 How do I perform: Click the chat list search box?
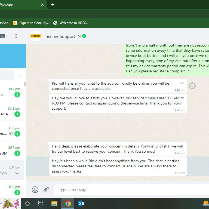7,75
